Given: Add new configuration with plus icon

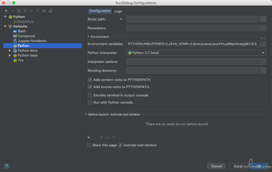Looking at the screenshot, I should [x=6, y=11].
